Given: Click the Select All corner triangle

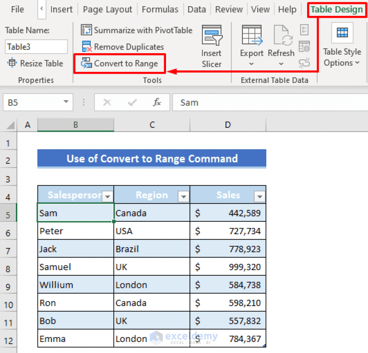Looking at the screenshot, I should pyautogui.click(x=10, y=125).
